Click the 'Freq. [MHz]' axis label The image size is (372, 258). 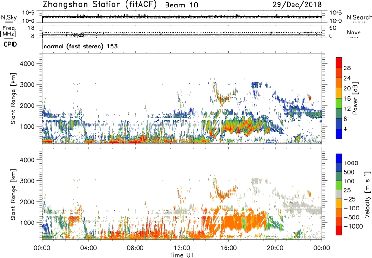[9, 32]
